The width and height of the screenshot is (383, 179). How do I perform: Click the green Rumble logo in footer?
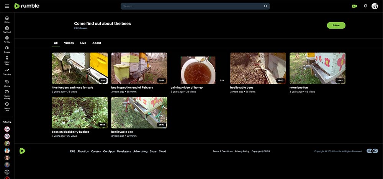click(x=22, y=151)
